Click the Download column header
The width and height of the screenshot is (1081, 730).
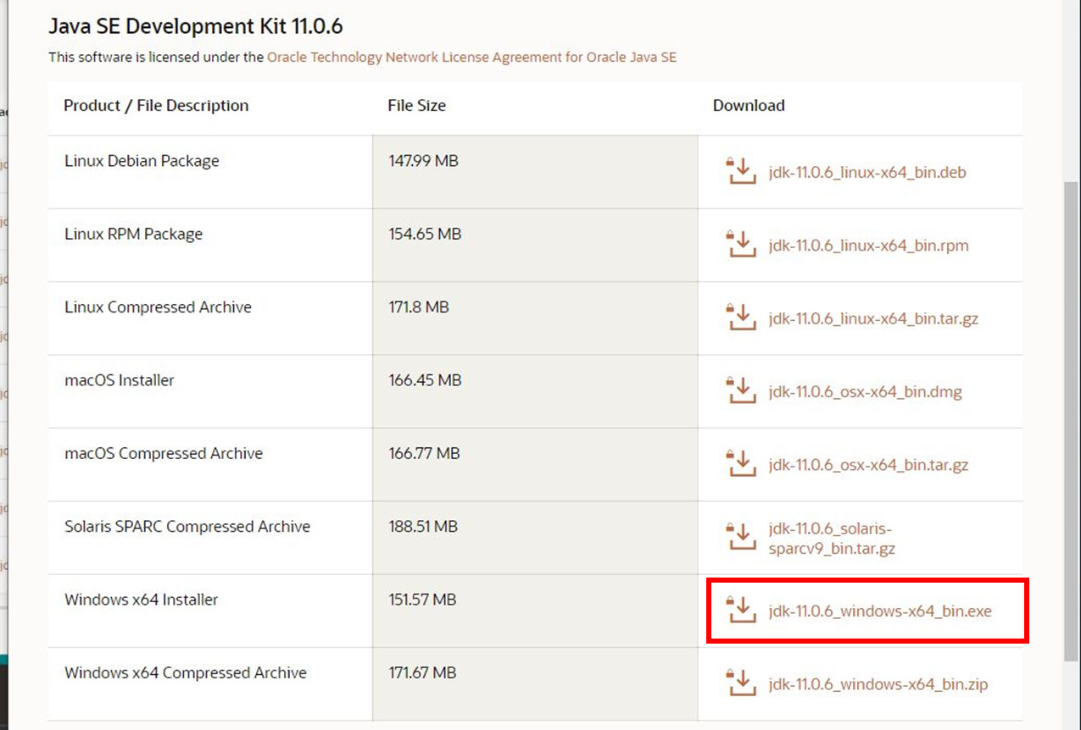[x=749, y=106]
